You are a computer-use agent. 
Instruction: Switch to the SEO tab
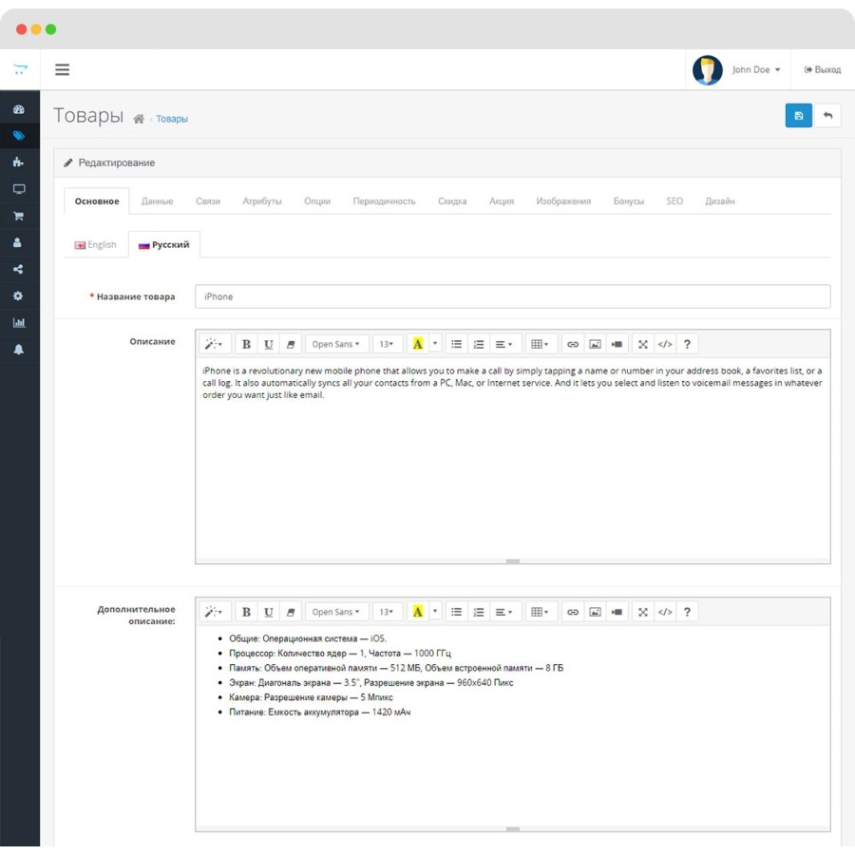pyautogui.click(x=674, y=201)
